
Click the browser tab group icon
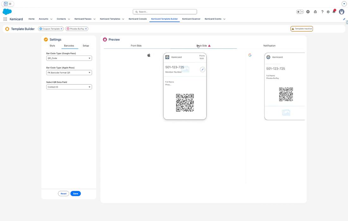point(6,4)
